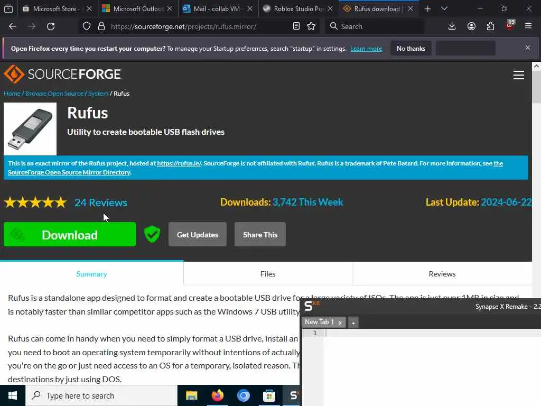Click the five-star rating

coord(35,202)
